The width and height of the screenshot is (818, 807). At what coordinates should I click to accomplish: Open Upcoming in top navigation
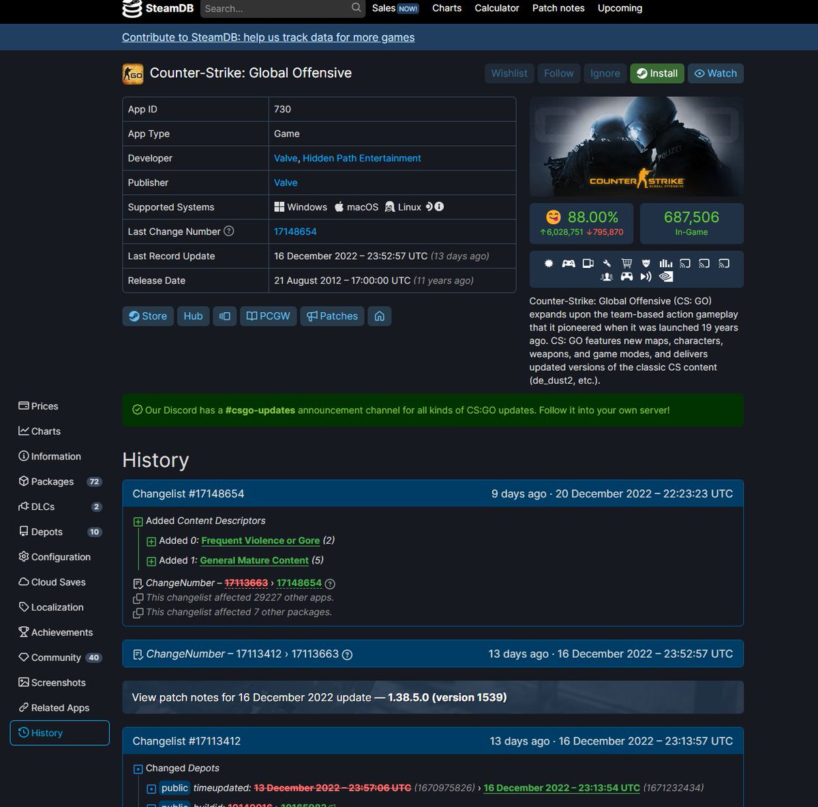tap(620, 8)
